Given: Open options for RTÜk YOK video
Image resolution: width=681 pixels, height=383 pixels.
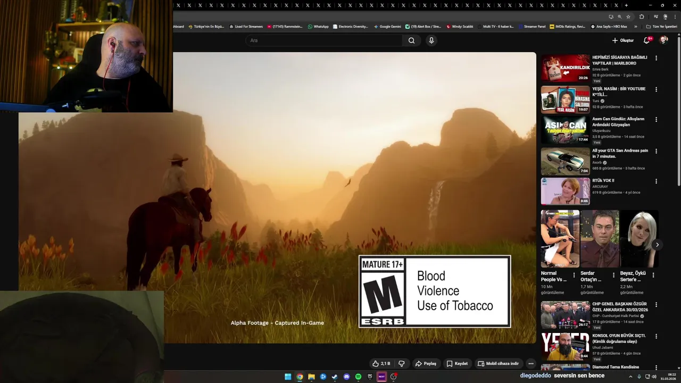Looking at the screenshot, I should (656, 181).
